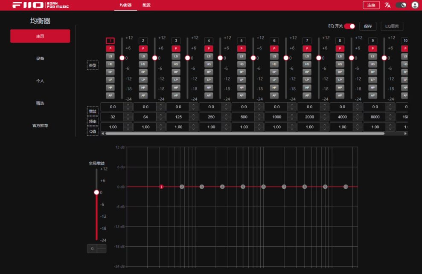
Task: Click the language translation icon
Action: 387,5
